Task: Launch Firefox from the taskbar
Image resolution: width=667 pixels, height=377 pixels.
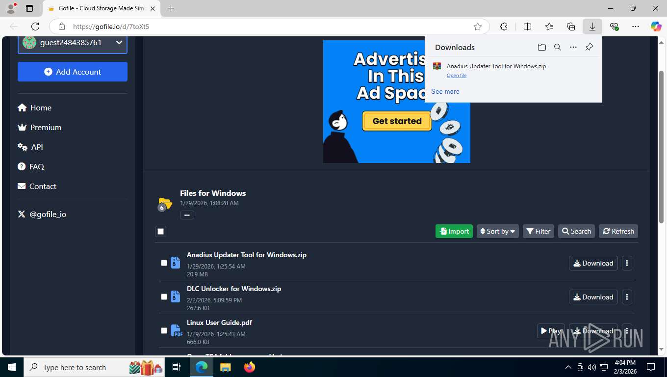Action: 250,367
